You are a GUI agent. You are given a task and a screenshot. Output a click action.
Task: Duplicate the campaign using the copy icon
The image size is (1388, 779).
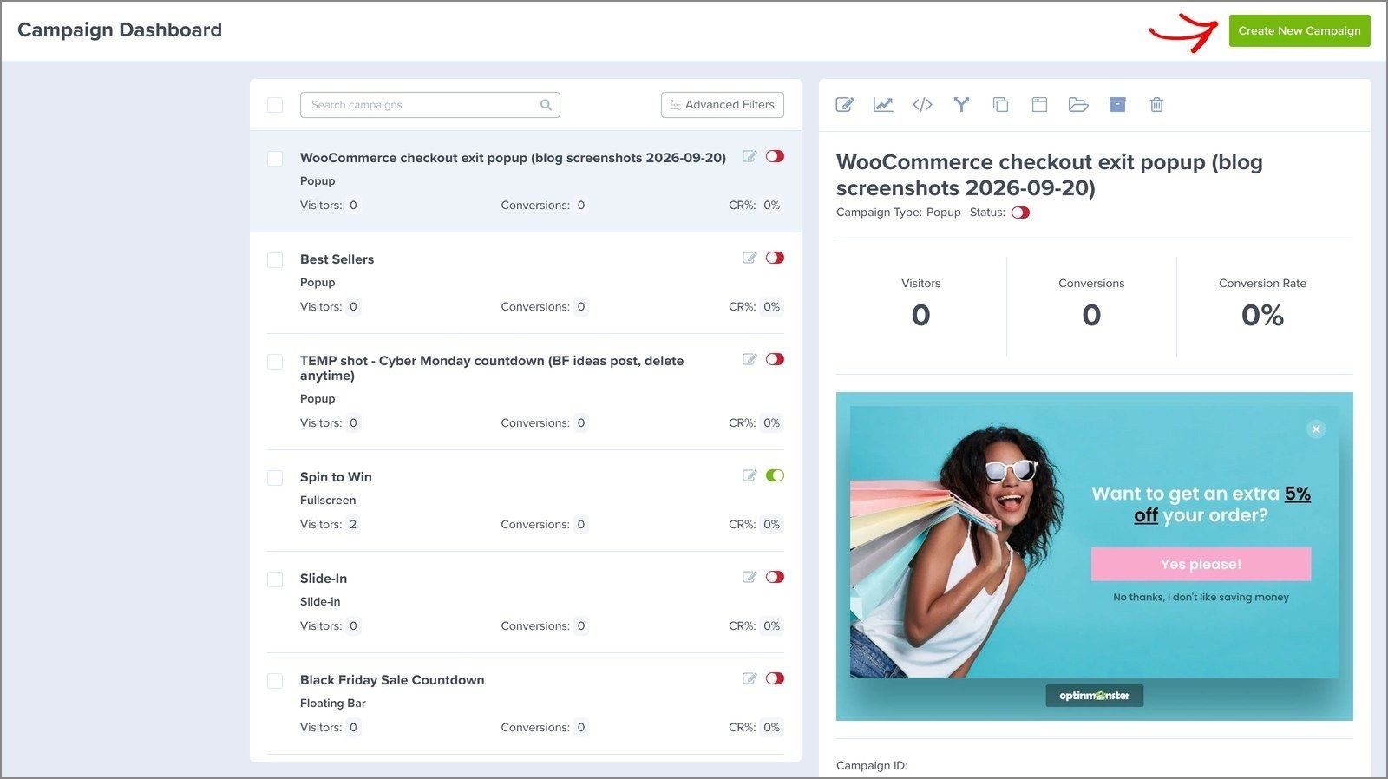click(1000, 105)
